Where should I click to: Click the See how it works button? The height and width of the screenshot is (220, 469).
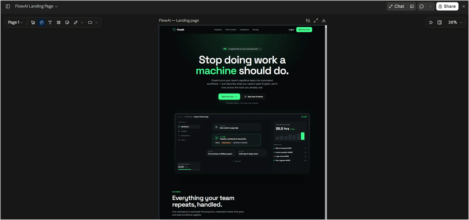point(254,97)
